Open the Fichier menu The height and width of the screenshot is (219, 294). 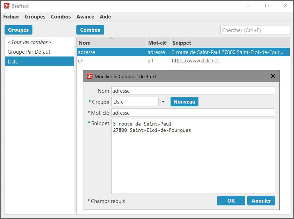point(11,17)
